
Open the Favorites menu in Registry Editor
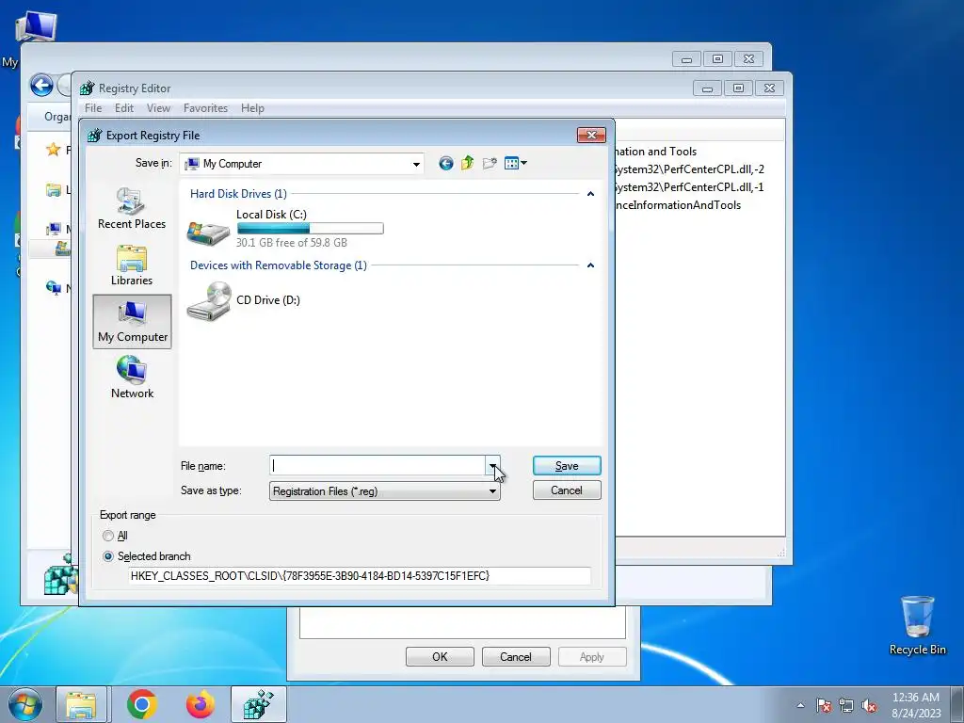coord(205,108)
